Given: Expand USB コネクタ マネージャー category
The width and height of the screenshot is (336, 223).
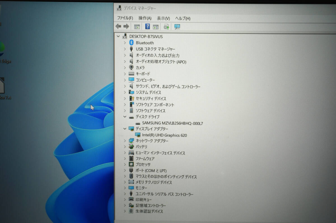Looking at the screenshot, I should (x=125, y=49).
